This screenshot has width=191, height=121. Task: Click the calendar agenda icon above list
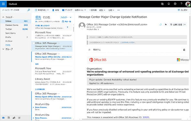point(63,22)
